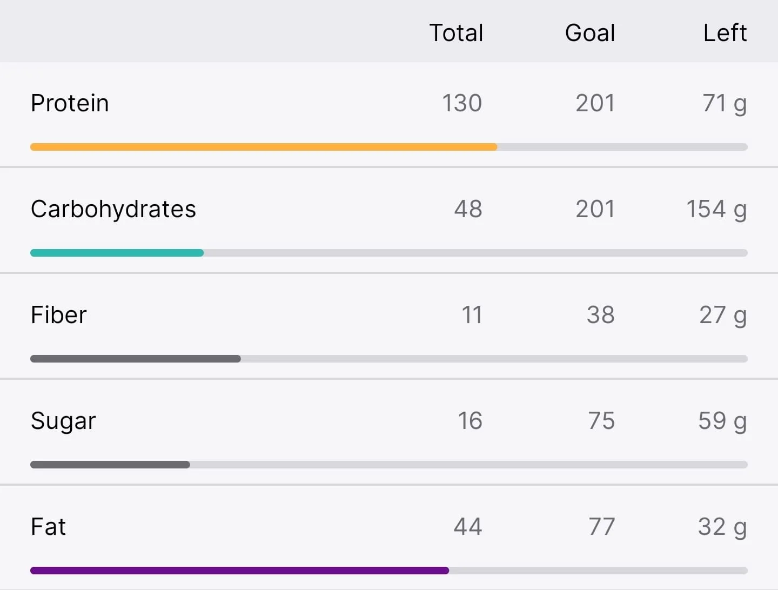Viewport: 778px width, 590px height.
Task: Select the Fat row label
Action: click(x=48, y=527)
